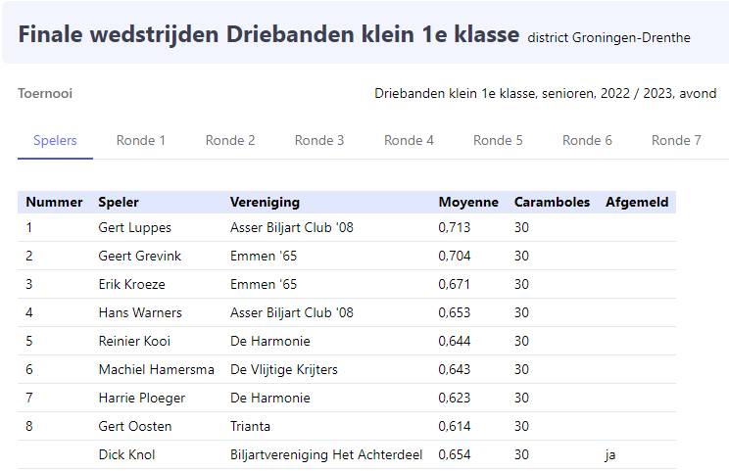
Task: Click the Nummer column header
Action: point(54,203)
